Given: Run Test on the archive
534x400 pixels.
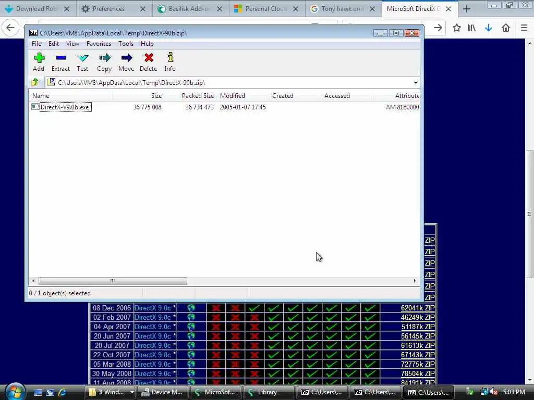Looking at the screenshot, I should (82, 61).
